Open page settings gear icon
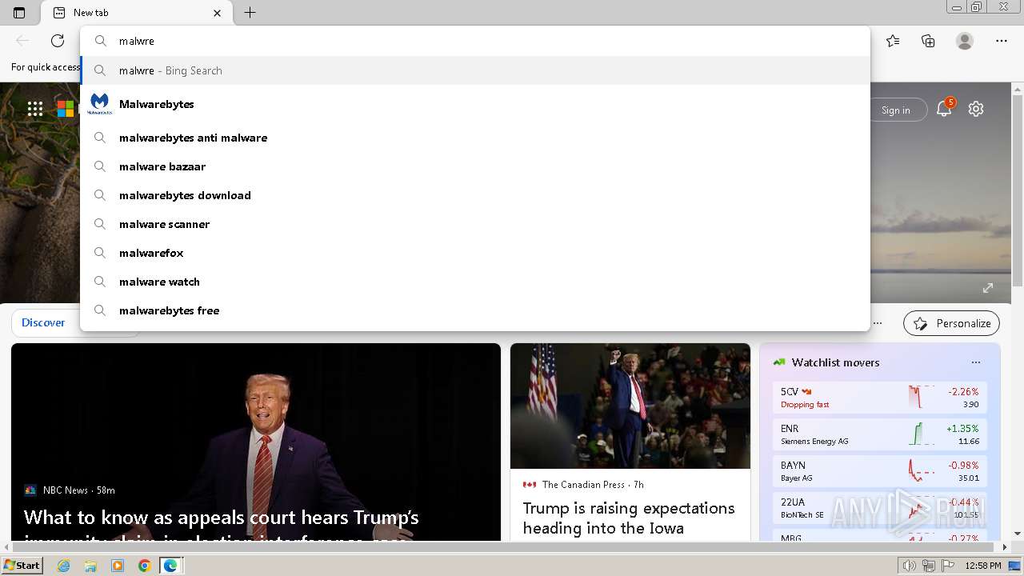 click(x=976, y=109)
